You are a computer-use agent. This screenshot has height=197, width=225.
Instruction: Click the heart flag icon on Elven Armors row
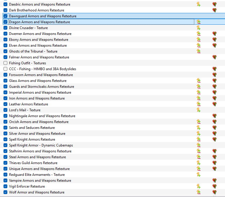coord(214,46)
